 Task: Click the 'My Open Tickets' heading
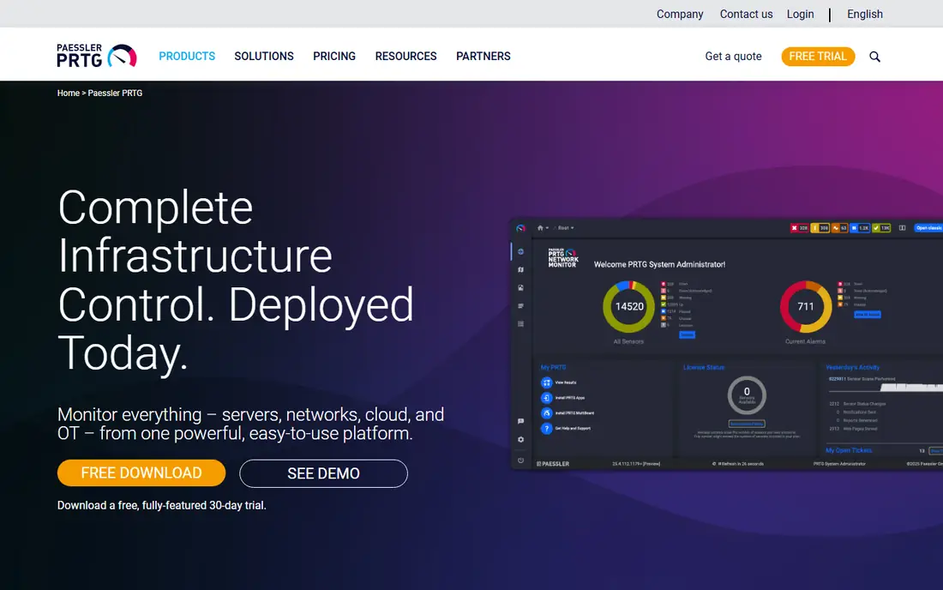pos(849,450)
